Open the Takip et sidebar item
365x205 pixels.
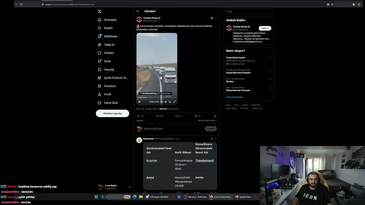(106, 45)
